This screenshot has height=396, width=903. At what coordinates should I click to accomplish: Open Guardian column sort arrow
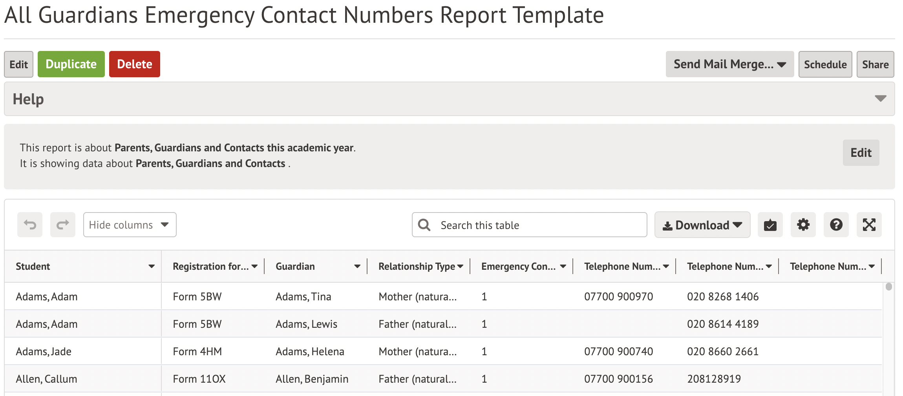[357, 267]
